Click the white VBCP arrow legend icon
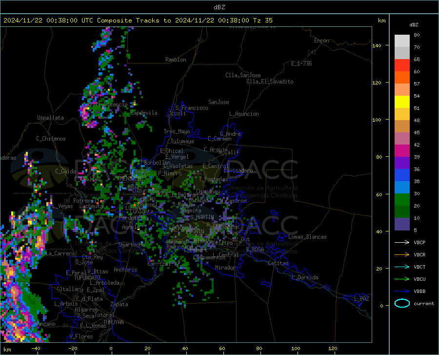The width and height of the screenshot is (439, 355). tap(402, 242)
